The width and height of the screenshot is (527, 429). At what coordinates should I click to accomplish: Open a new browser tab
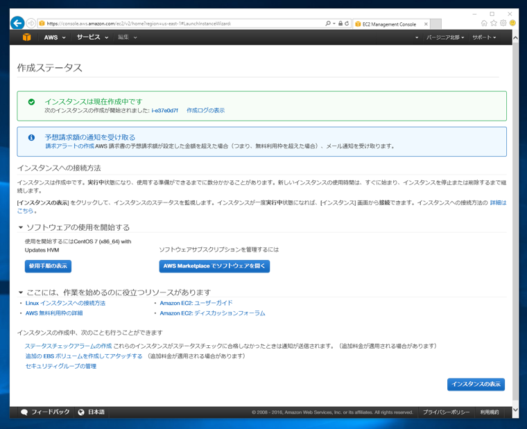(x=435, y=24)
